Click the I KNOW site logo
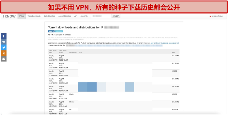 9,16
